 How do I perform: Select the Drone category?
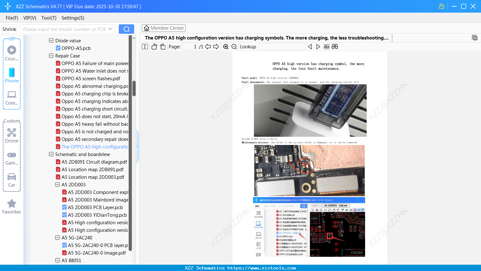tap(12, 135)
